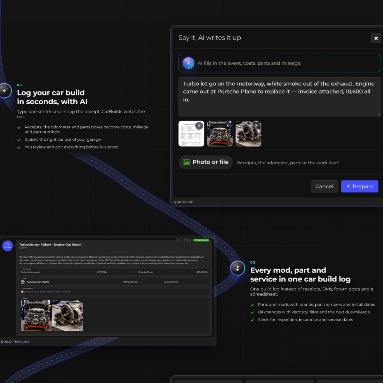Click the Log your car build in seconds heading
Viewport: 383px width, 383px height.
pos(52,97)
